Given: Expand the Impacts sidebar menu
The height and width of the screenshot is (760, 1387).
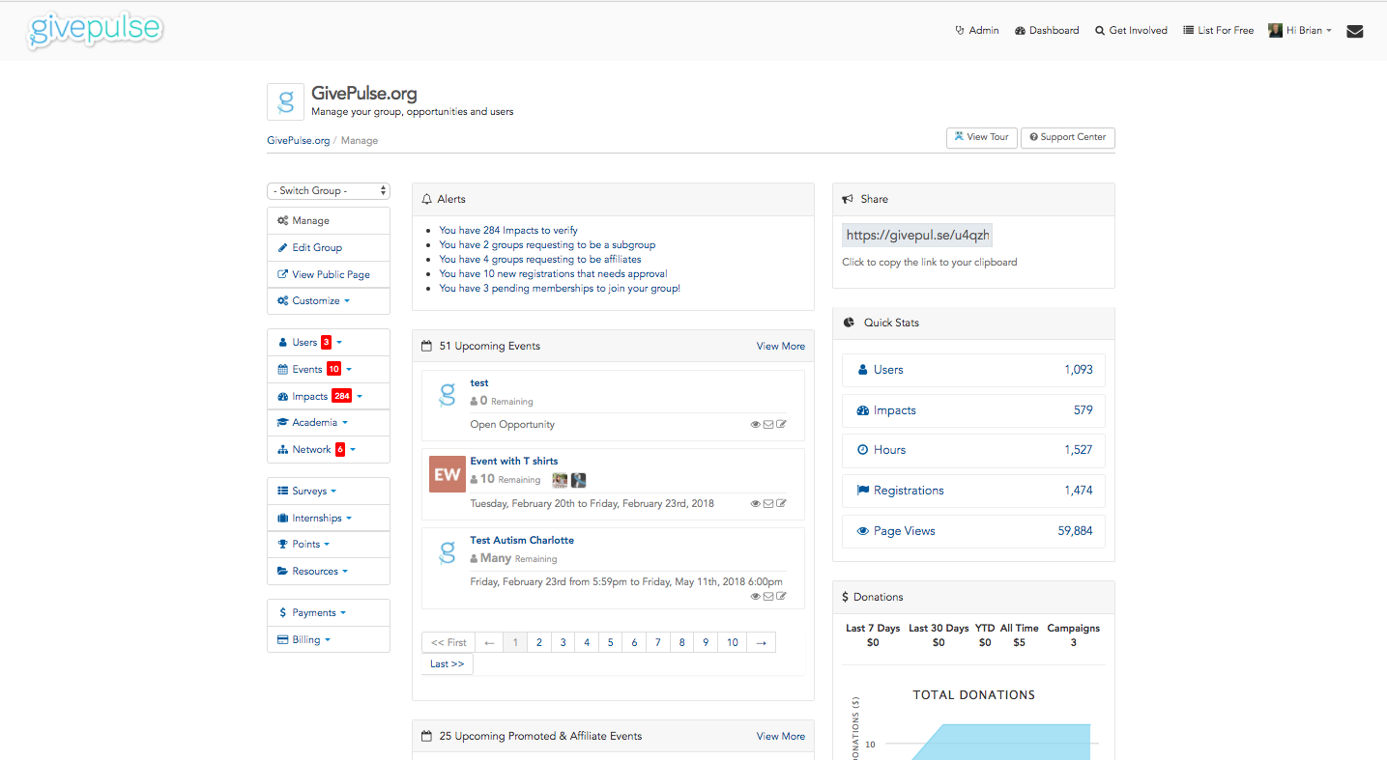Looking at the screenshot, I should (329, 396).
